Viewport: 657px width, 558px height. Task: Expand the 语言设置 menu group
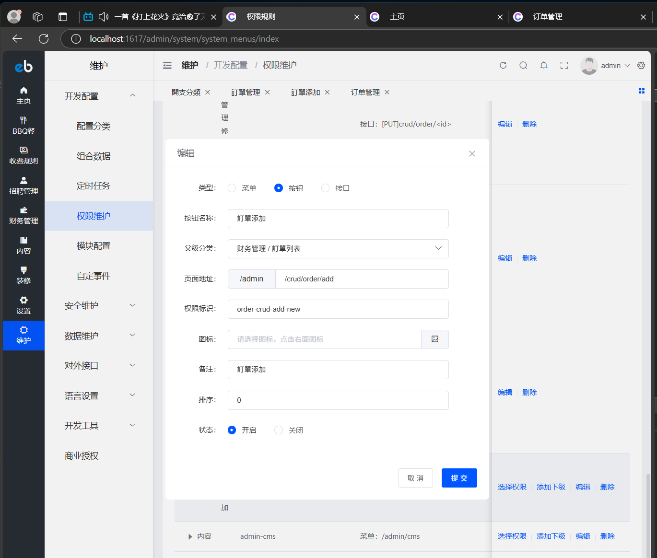coord(99,395)
